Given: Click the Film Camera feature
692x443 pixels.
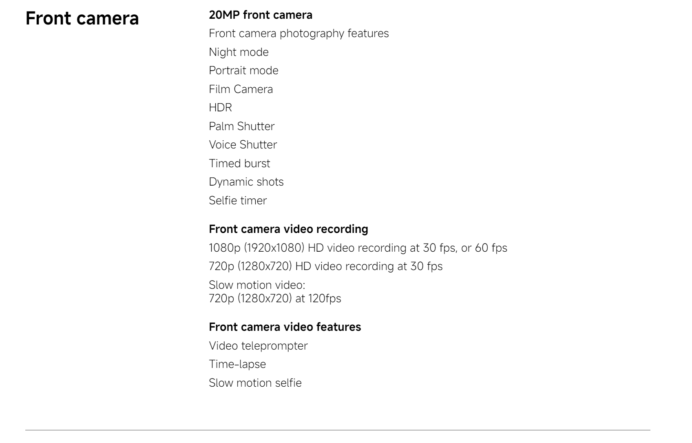Looking at the screenshot, I should click(241, 89).
